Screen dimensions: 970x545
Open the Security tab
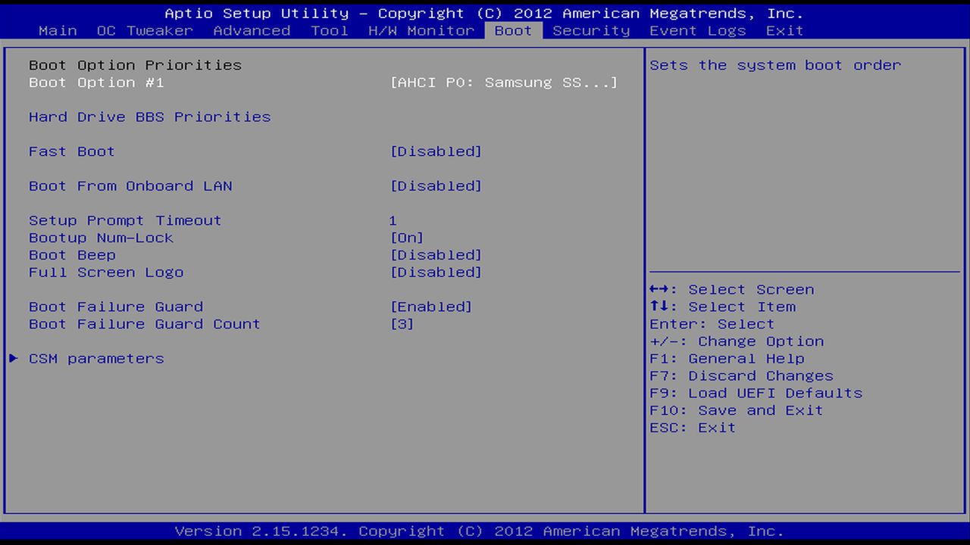[x=591, y=31]
